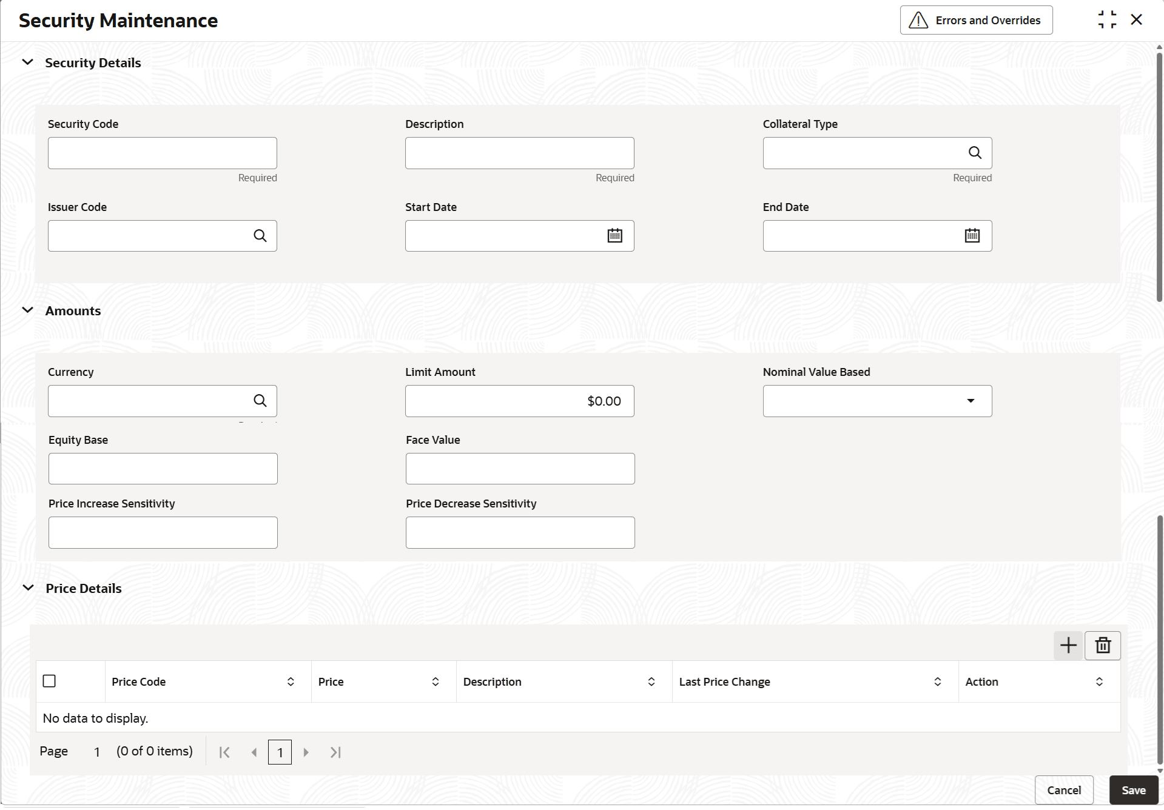Sort the Price column
Image resolution: width=1164 pixels, height=810 pixels.
point(435,681)
